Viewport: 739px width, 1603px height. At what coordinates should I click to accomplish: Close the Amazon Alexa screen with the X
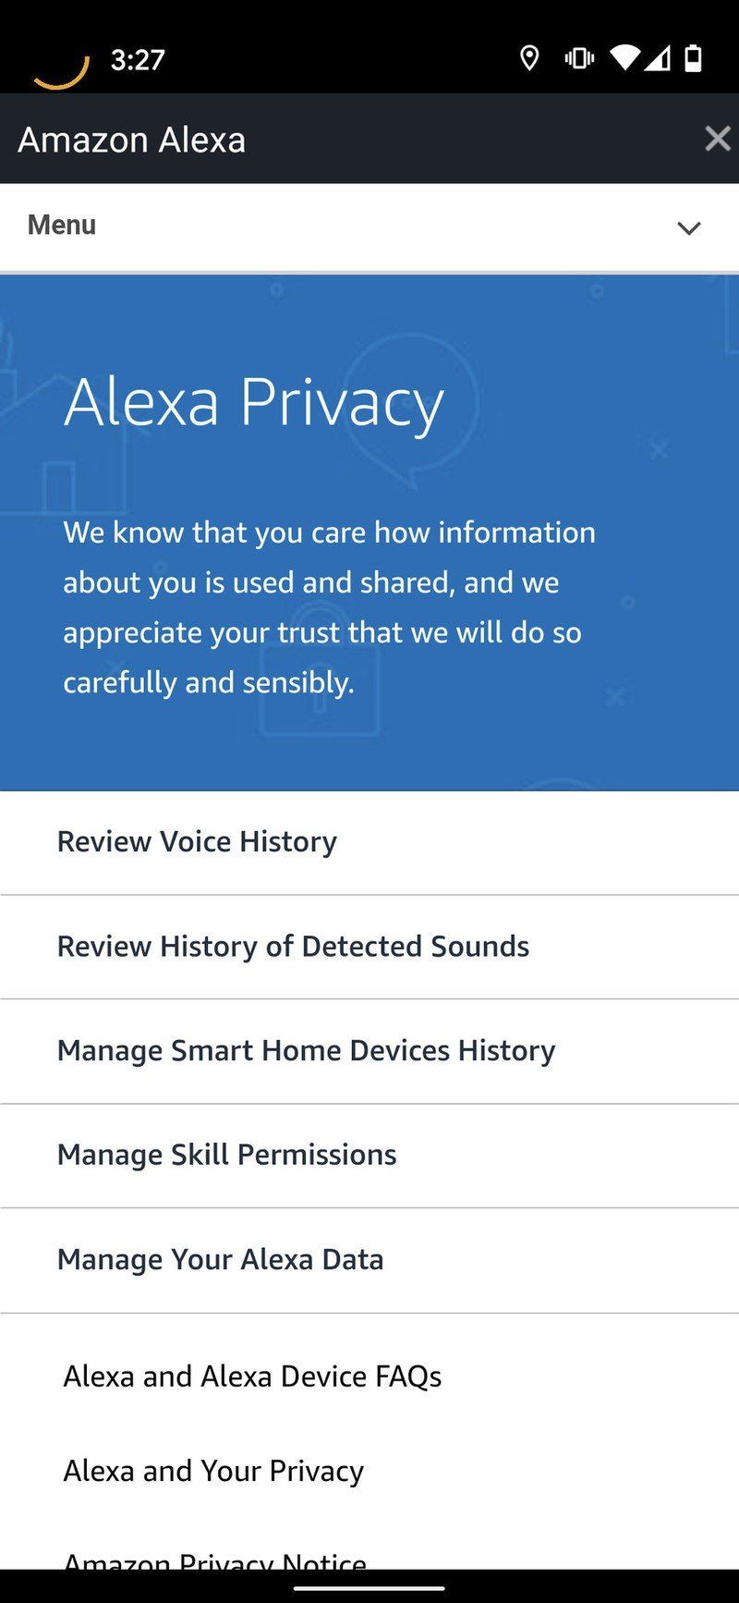click(716, 139)
